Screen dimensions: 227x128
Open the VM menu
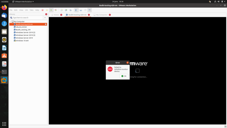tap(26, 10)
